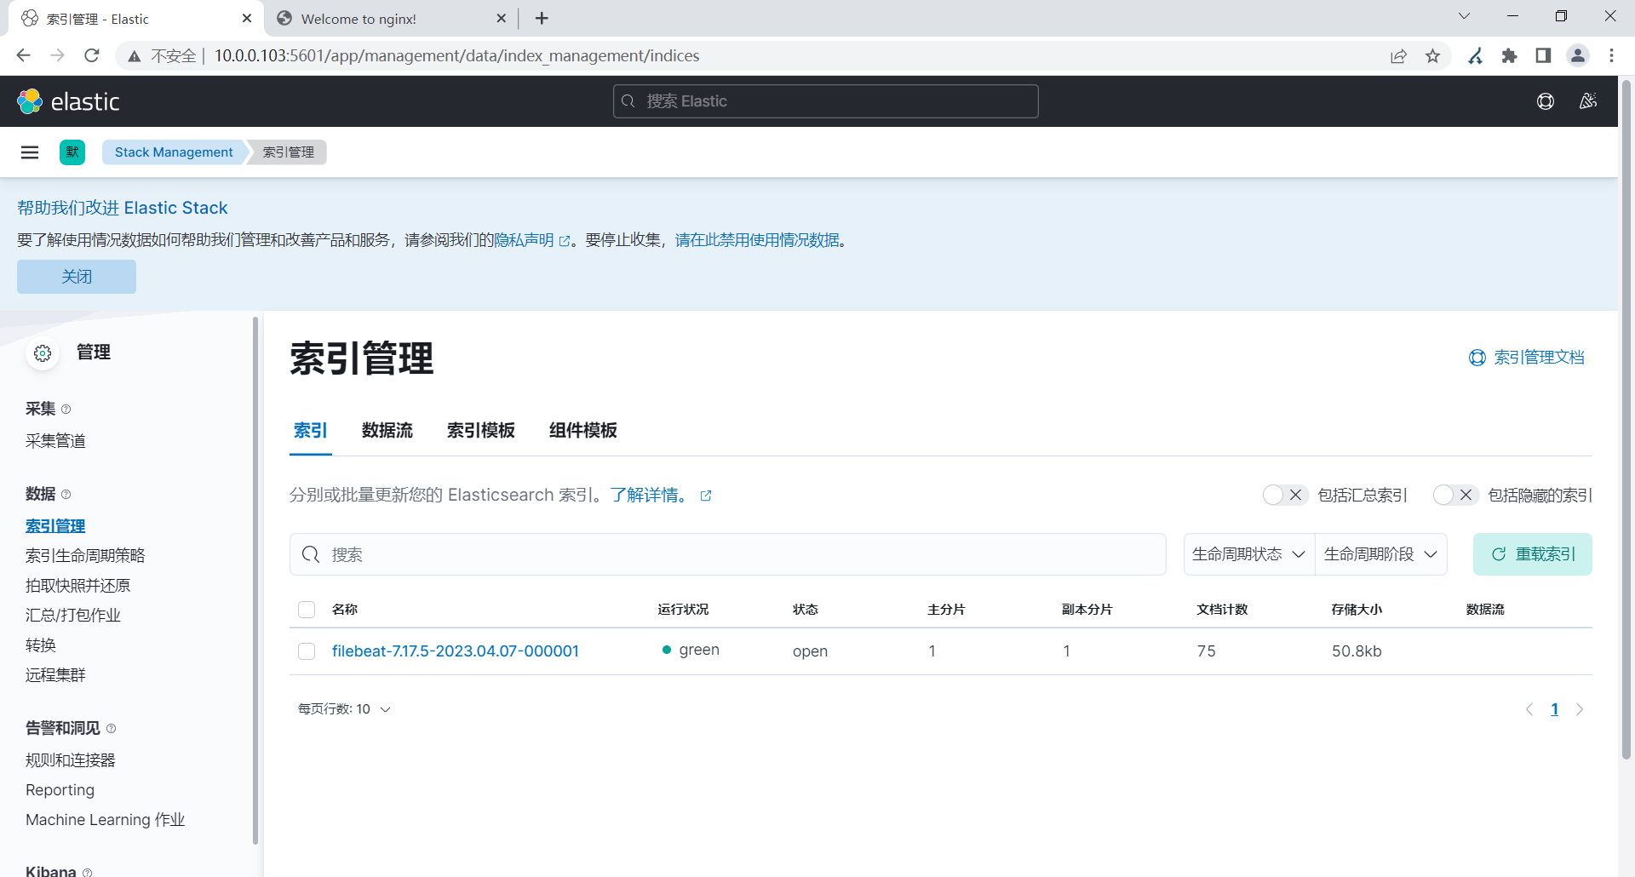Viewport: 1635px width, 877px height.
Task: Click the 重载索引 button
Action: pos(1533,554)
